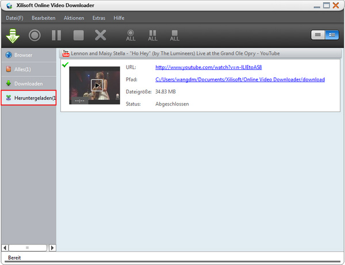Click the YouTube icon in task header

(x=66, y=53)
